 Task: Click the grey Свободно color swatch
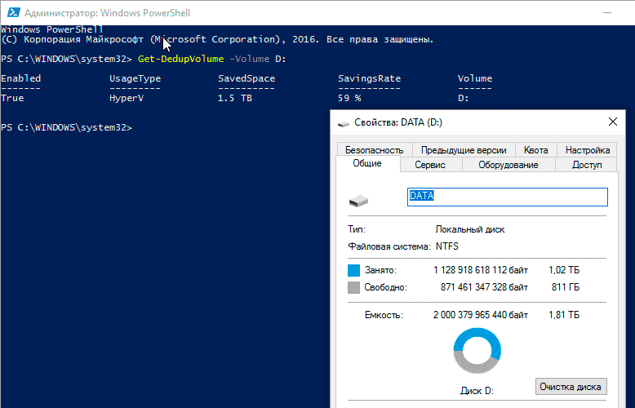tap(354, 287)
